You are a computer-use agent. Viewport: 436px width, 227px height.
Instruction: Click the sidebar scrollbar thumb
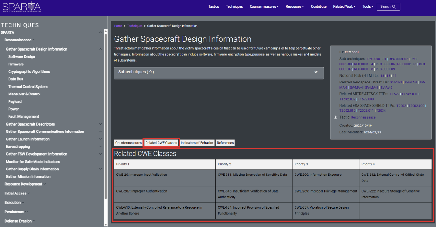click(x=106, y=117)
